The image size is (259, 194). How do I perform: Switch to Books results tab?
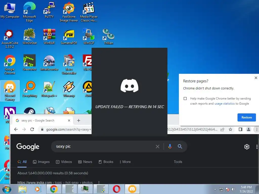tap(106, 162)
